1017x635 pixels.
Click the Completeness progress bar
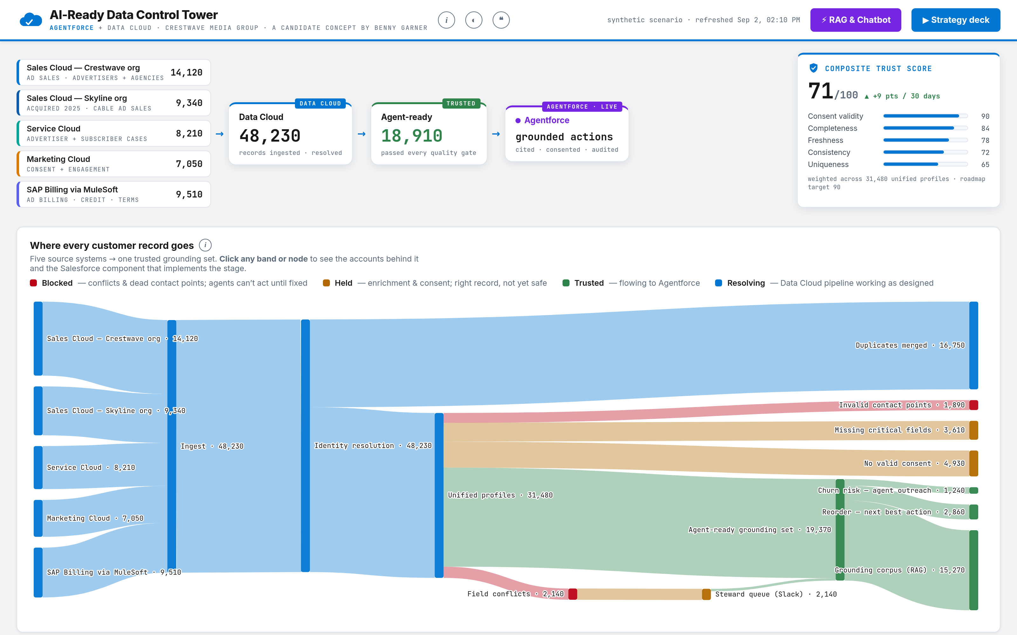coord(925,128)
